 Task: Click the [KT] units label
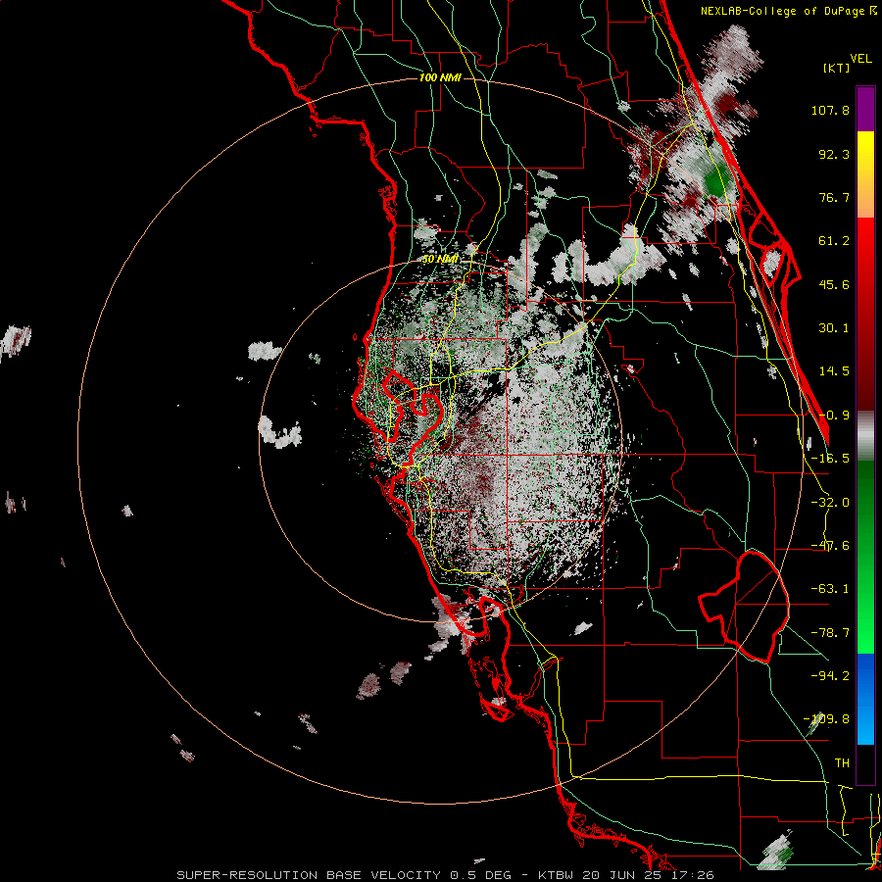837,68
